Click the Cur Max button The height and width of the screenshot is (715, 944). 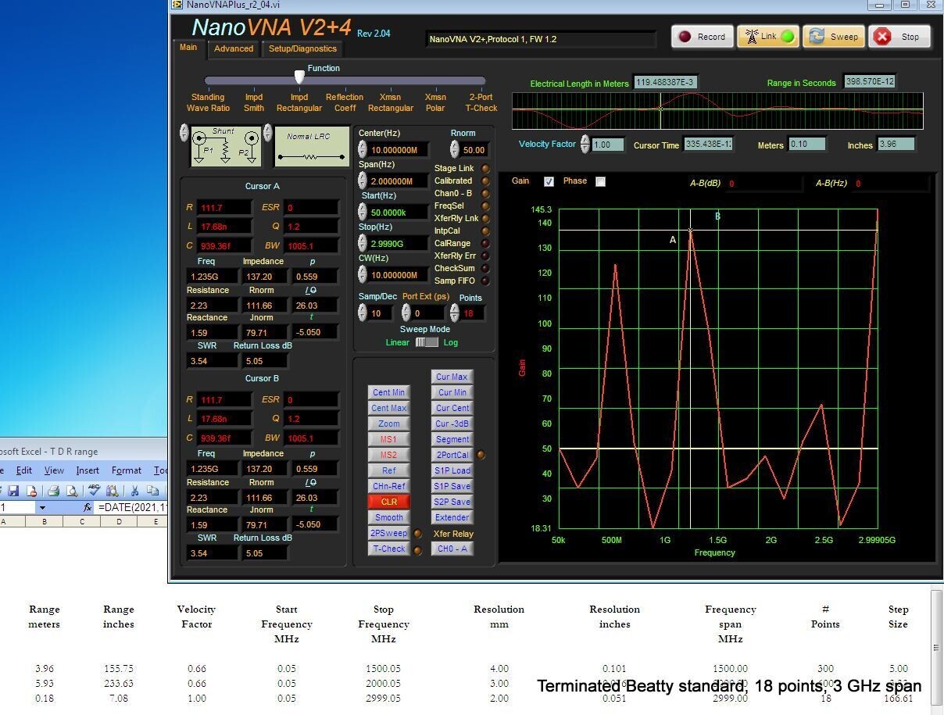[x=452, y=377]
